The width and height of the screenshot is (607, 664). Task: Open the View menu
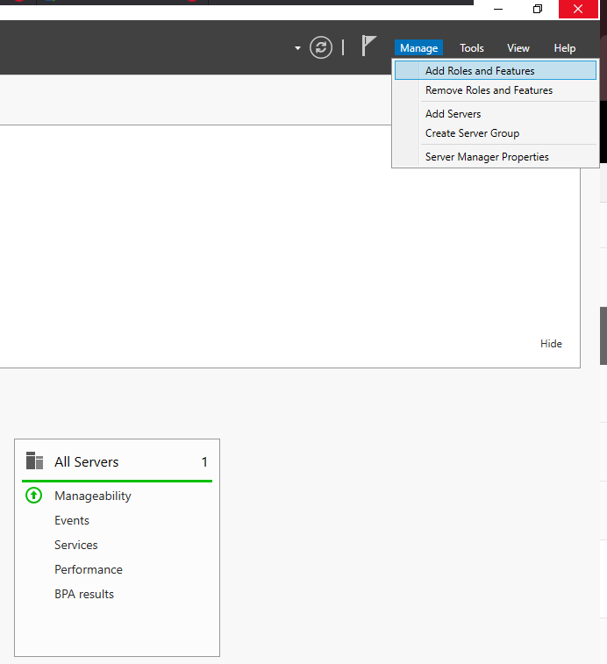(x=518, y=48)
